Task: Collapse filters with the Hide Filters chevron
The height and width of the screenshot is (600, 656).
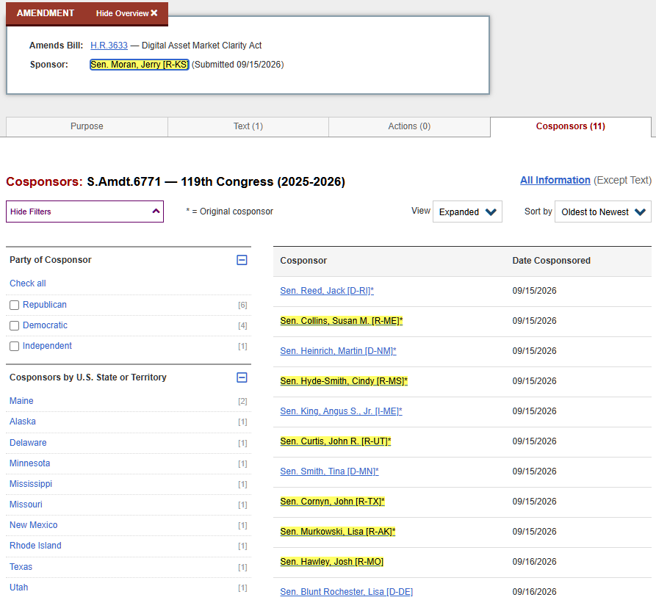Action: (x=156, y=212)
